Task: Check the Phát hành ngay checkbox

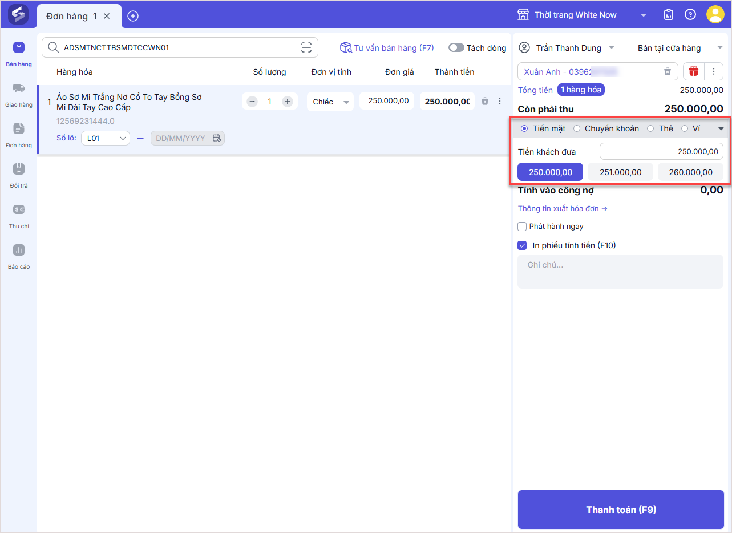Action: (x=522, y=227)
